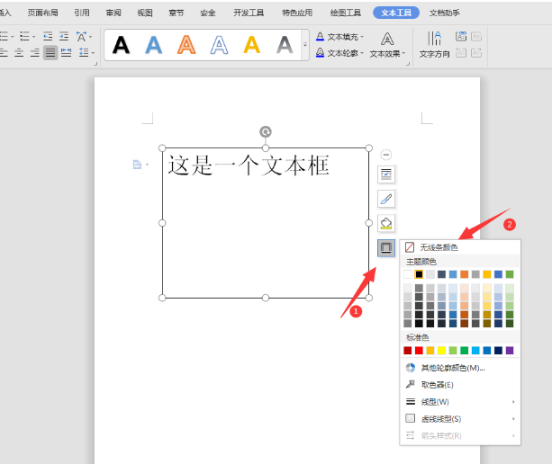Switch to the 审阅 tab
552x464 pixels.
click(113, 13)
